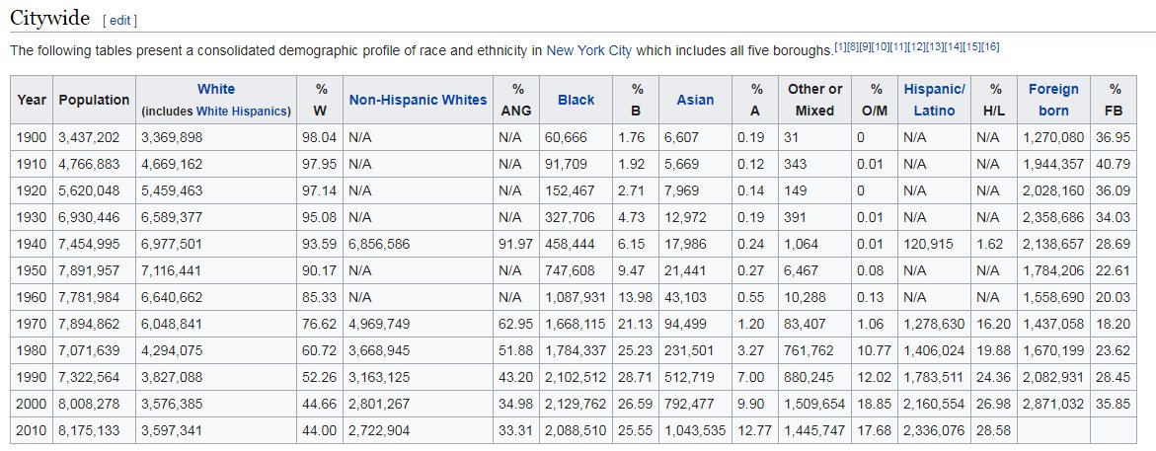Select the Citywide section heading

[50, 18]
